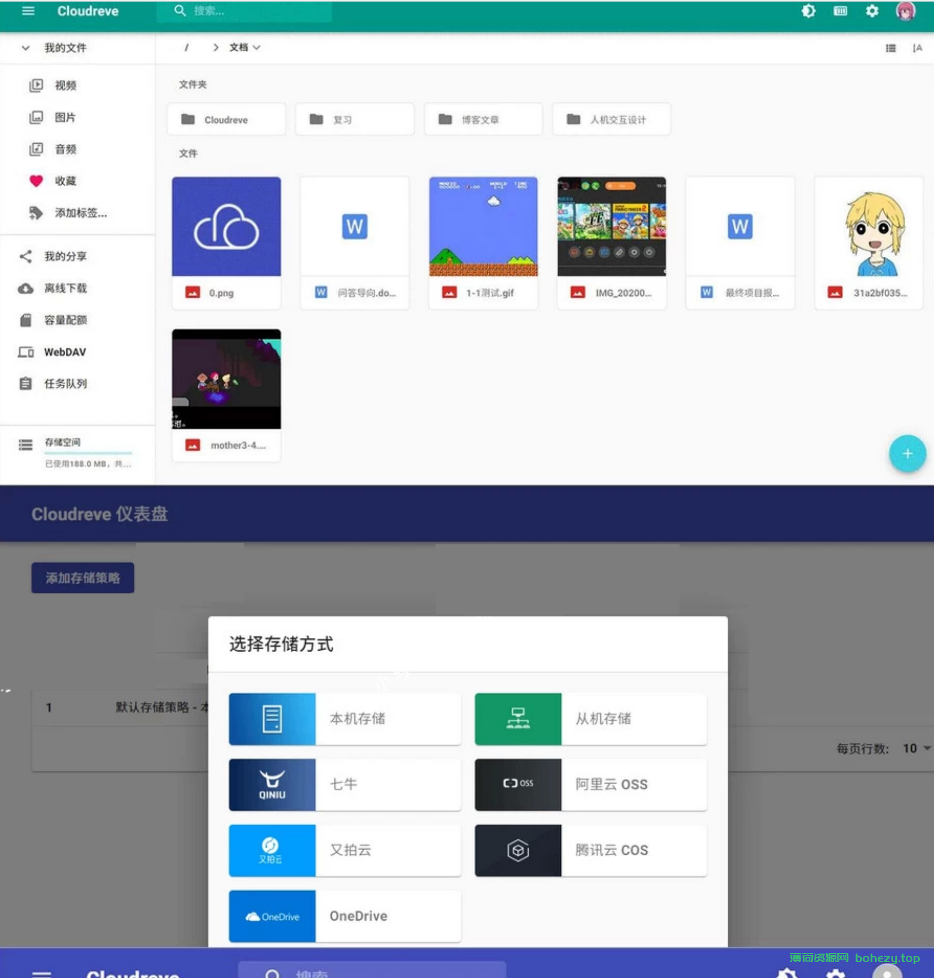
Task: Go to root path slash in breadcrumb
Action: pyautogui.click(x=186, y=47)
